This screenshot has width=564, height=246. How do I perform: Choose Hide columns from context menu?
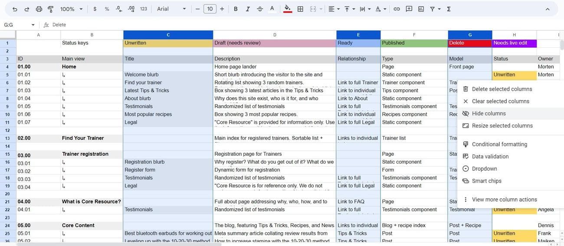click(489, 114)
